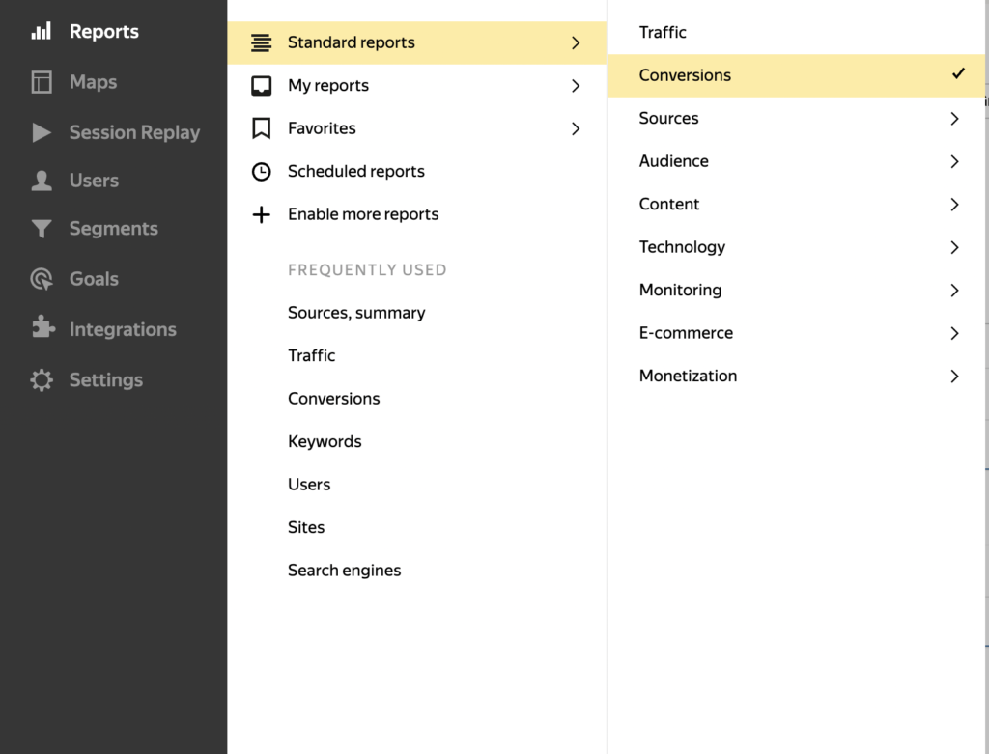Click the Integrations puzzle piece icon
Image resolution: width=989 pixels, height=754 pixels.
(42, 326)
